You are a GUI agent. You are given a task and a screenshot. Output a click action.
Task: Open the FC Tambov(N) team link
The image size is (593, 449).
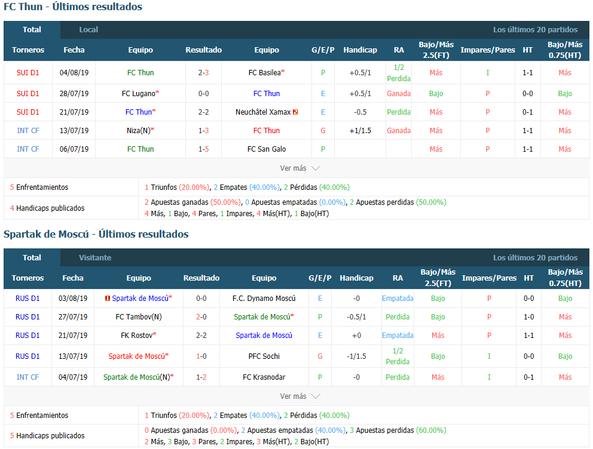pos(139,317)
